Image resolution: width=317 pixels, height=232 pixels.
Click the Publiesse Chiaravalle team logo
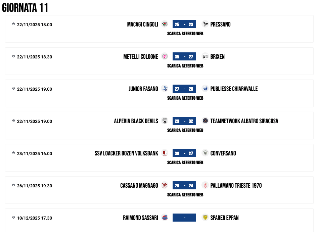point(205,89)
